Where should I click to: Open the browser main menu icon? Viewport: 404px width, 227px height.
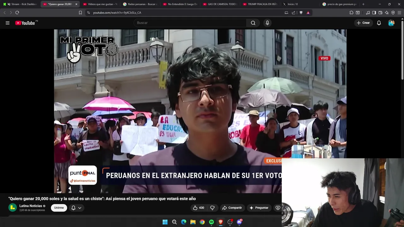(x=399, y=13)
